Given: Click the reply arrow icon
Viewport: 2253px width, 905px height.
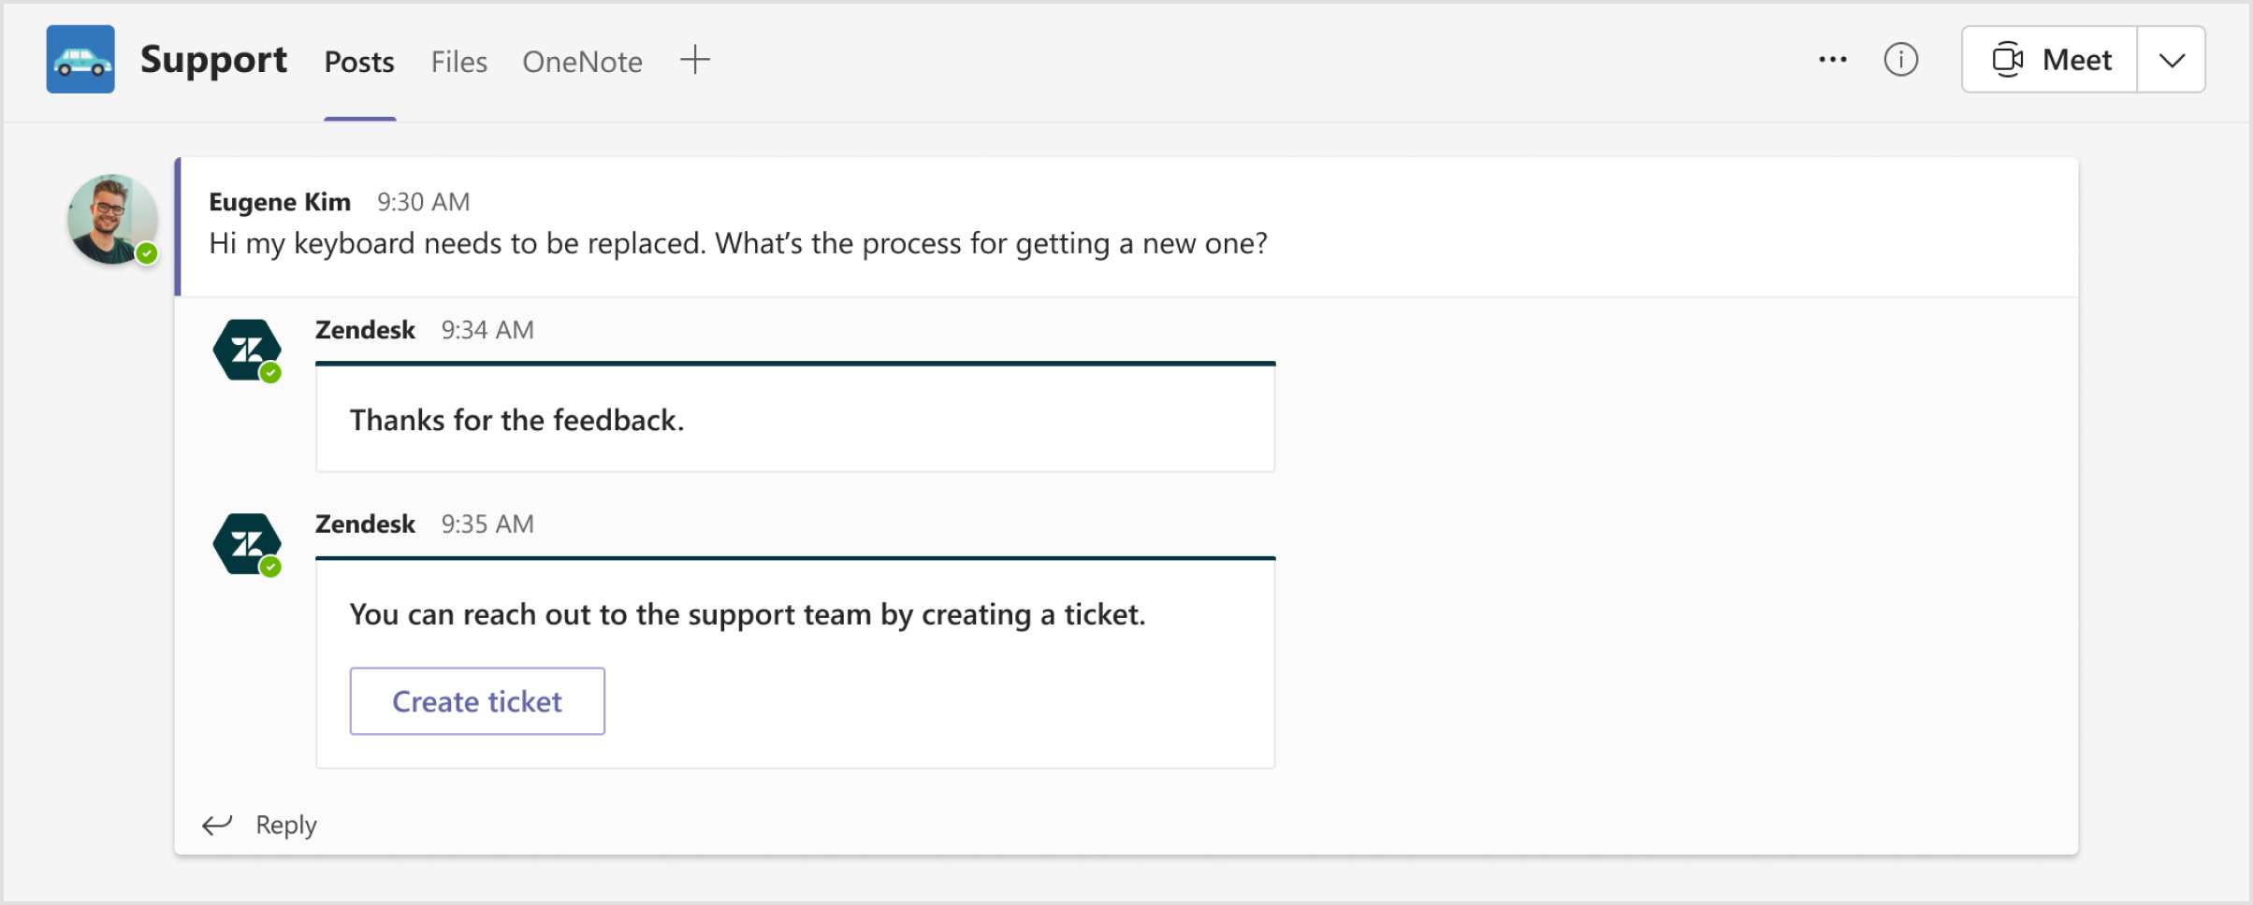Looking at the screenshot, I should coord(218,825).
